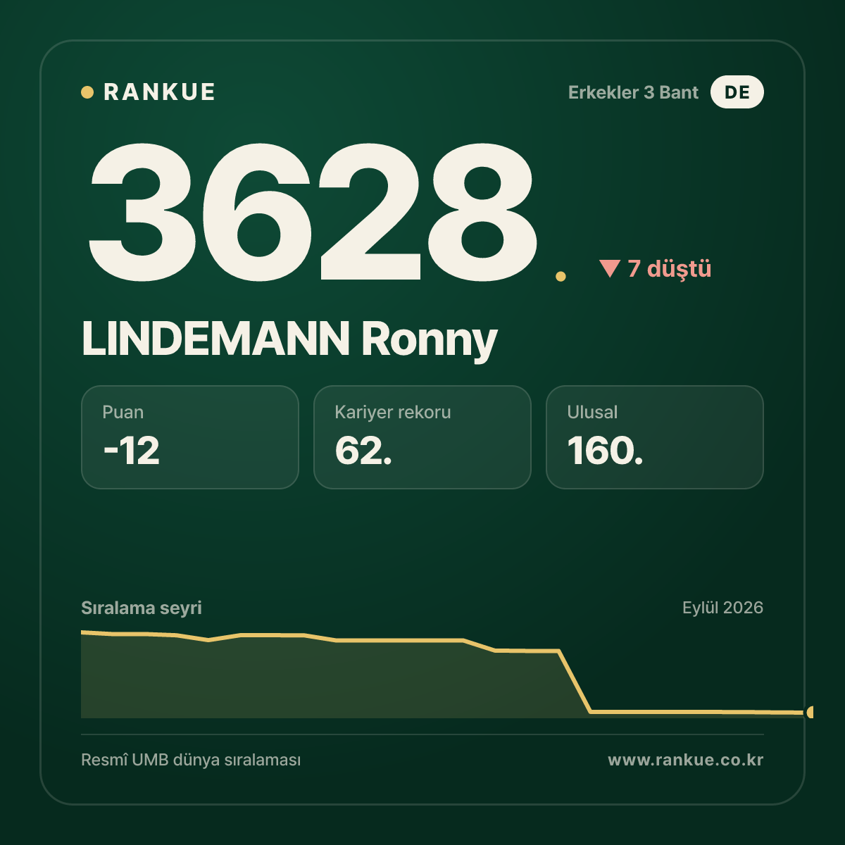Click the yellow end marker of the chart
This screenshot has width=845, height=845.
coord(810,712)
